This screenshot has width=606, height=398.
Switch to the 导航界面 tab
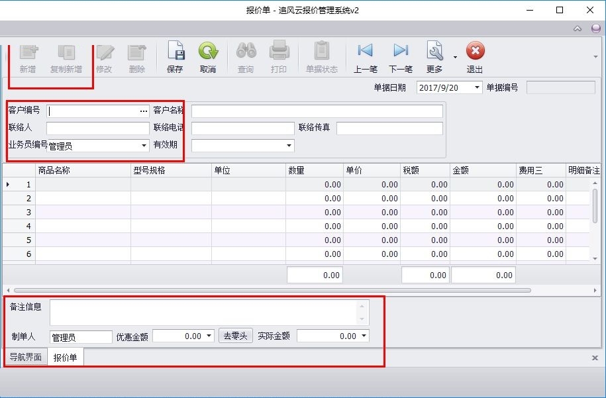pyautogui.click(x=26, y=357)
